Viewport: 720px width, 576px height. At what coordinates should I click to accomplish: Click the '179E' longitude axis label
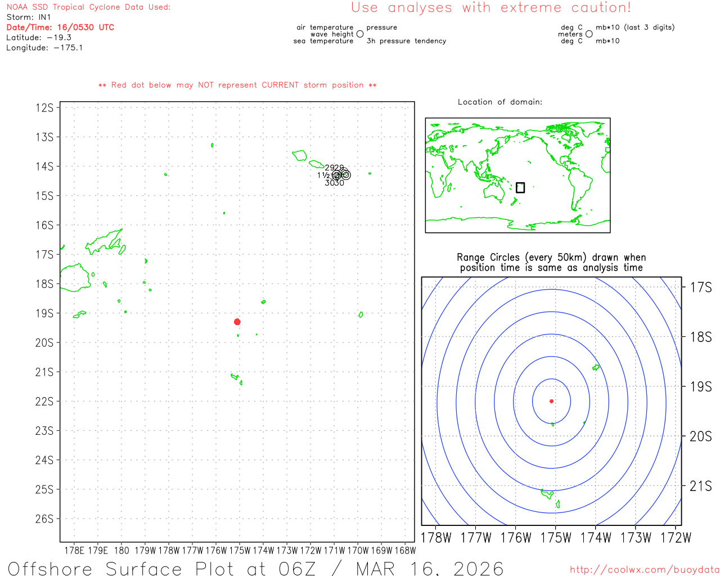pyautogui.click(x=98, y=551)
